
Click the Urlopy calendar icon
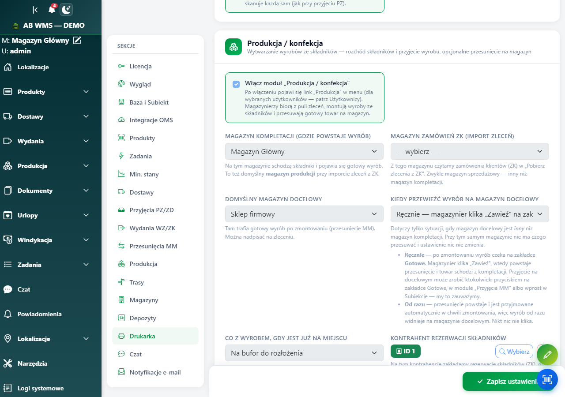(8, 215)
